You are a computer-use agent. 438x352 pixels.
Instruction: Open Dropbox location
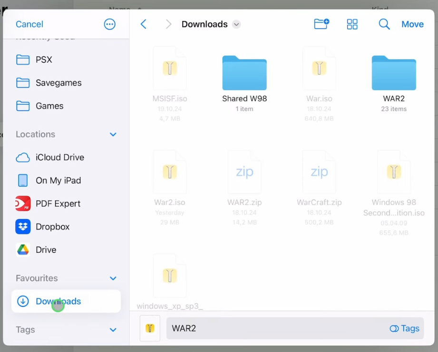pos(66,227)
